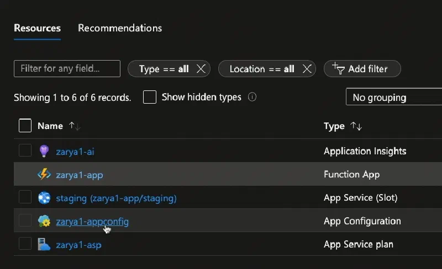Image resolution: width=442 pixels, height=269 pixels.
Task: Remove the Location == all filter
Action: pyautogui.click(x=307, y=69)
